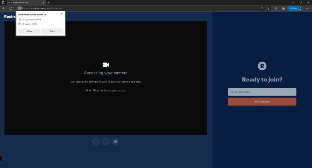
Task: Select the address bar URL
Action: tap(43, 8)
